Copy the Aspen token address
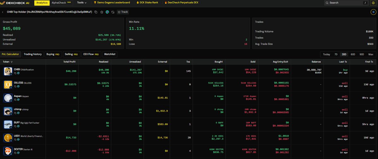Viewport: 378px width, 159px height. click(x=15, y=100)
